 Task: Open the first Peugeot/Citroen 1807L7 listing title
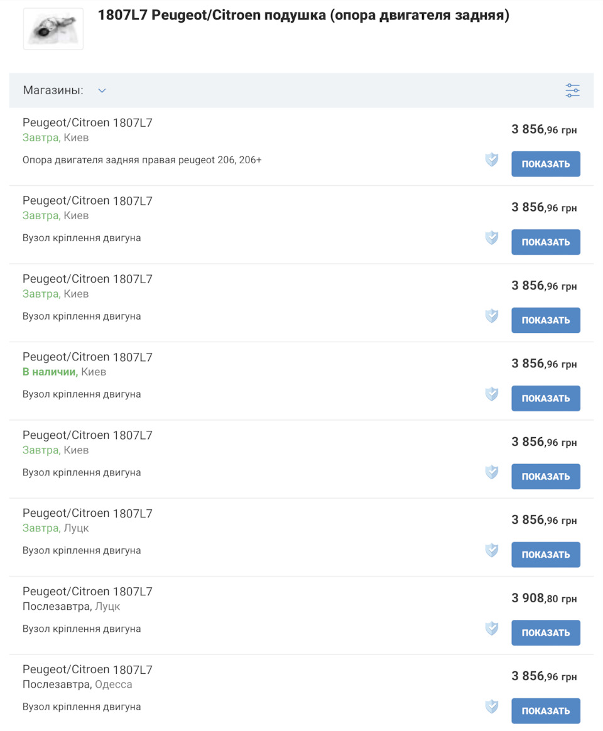(87, 123)
